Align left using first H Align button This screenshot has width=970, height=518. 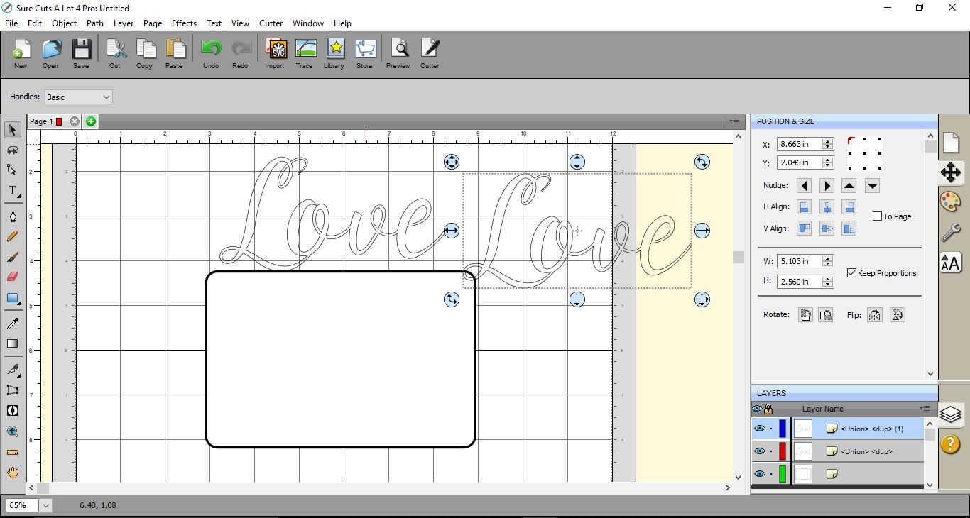(x=804, y=207)
